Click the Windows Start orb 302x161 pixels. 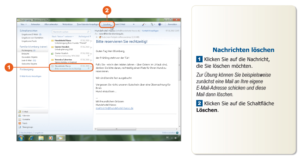pos(21,138)
